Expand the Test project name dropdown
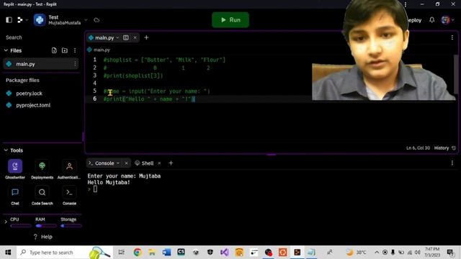The image size is (461, 259). pos(86,20)
